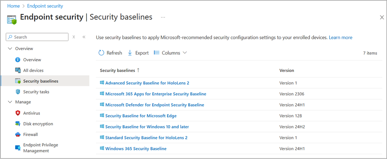
Task: Click the Security baselines column header text
Action: tap(118, 70)
